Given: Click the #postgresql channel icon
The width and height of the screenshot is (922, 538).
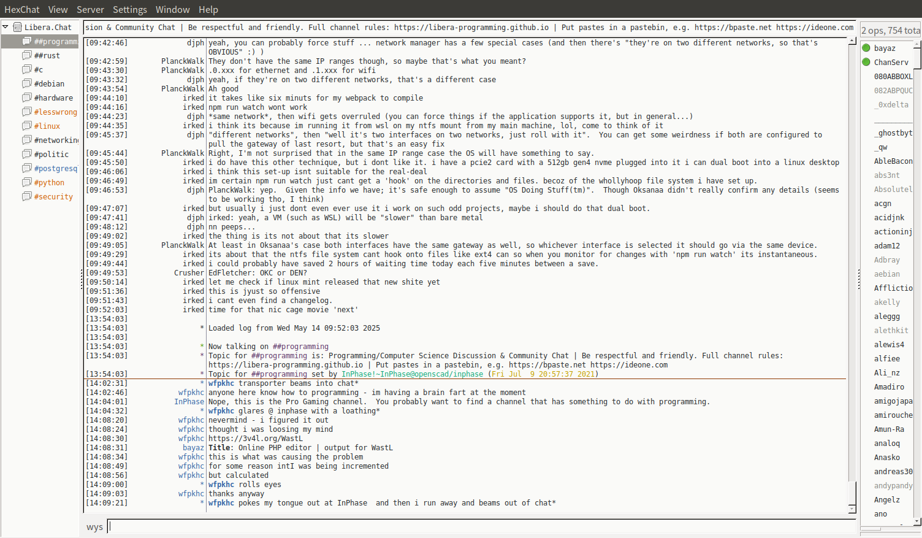Looking at the screenshot, I should pyautogui.click(x=26, y=168).
